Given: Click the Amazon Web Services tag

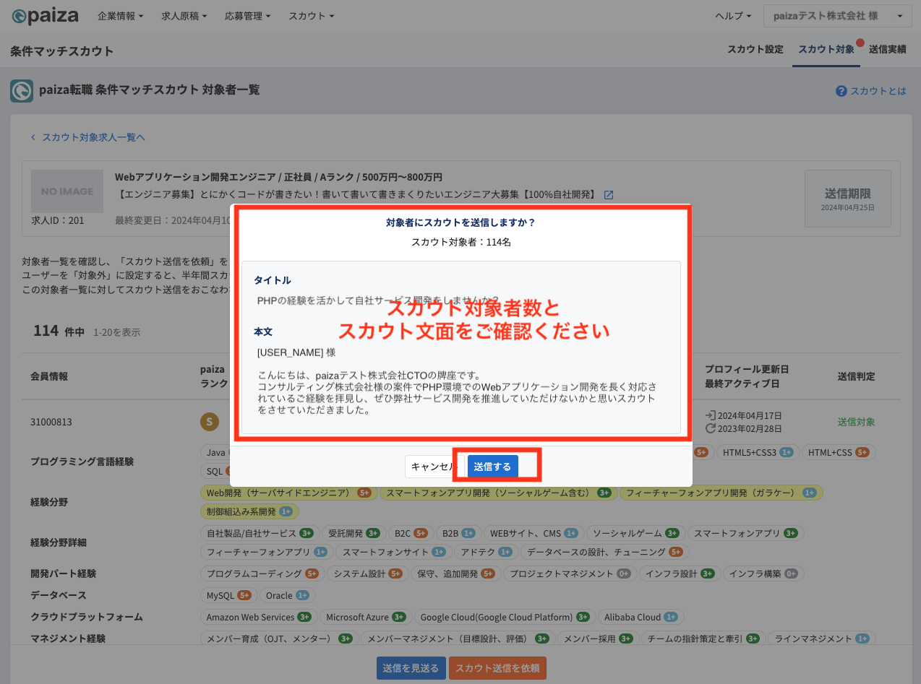Looking at the screenshot, I should click(x=258, y=617).
